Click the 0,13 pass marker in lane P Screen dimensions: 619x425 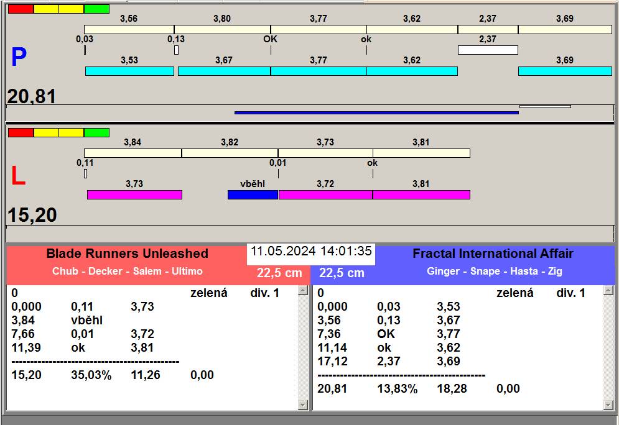pyautogui.click(x=176, y=50)
